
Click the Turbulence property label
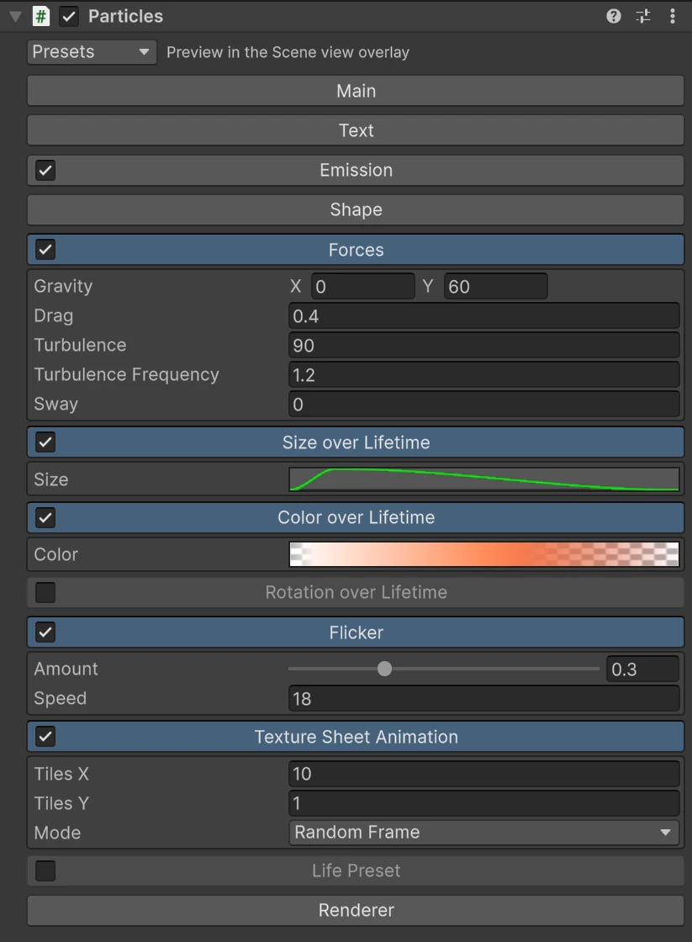80,346
